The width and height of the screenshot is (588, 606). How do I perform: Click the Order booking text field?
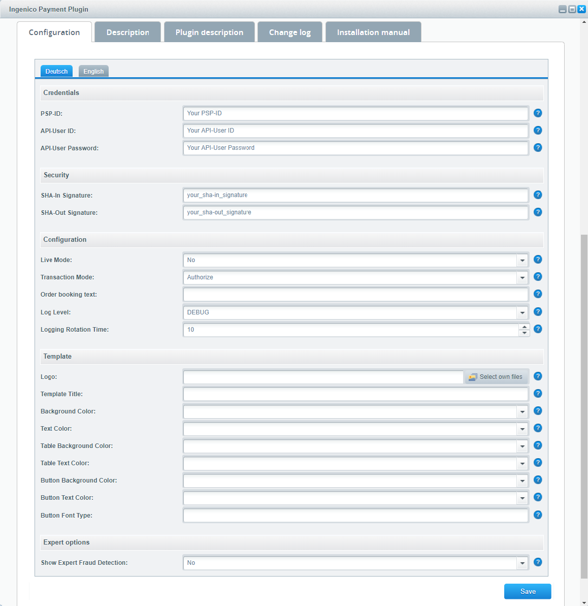(x=355, y=295)
